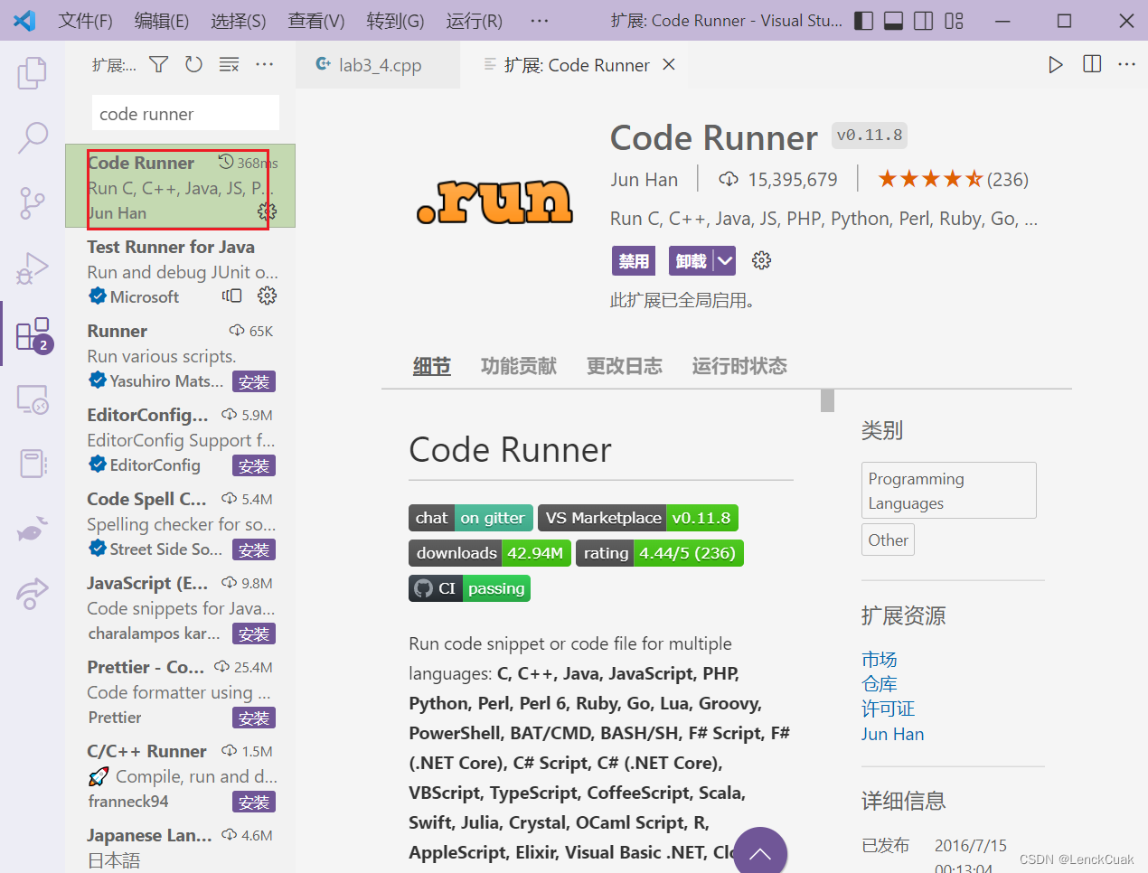Open manage gear for Test Runner for Java
This screenshot has width=1148, height=873.
coord(267,296)
